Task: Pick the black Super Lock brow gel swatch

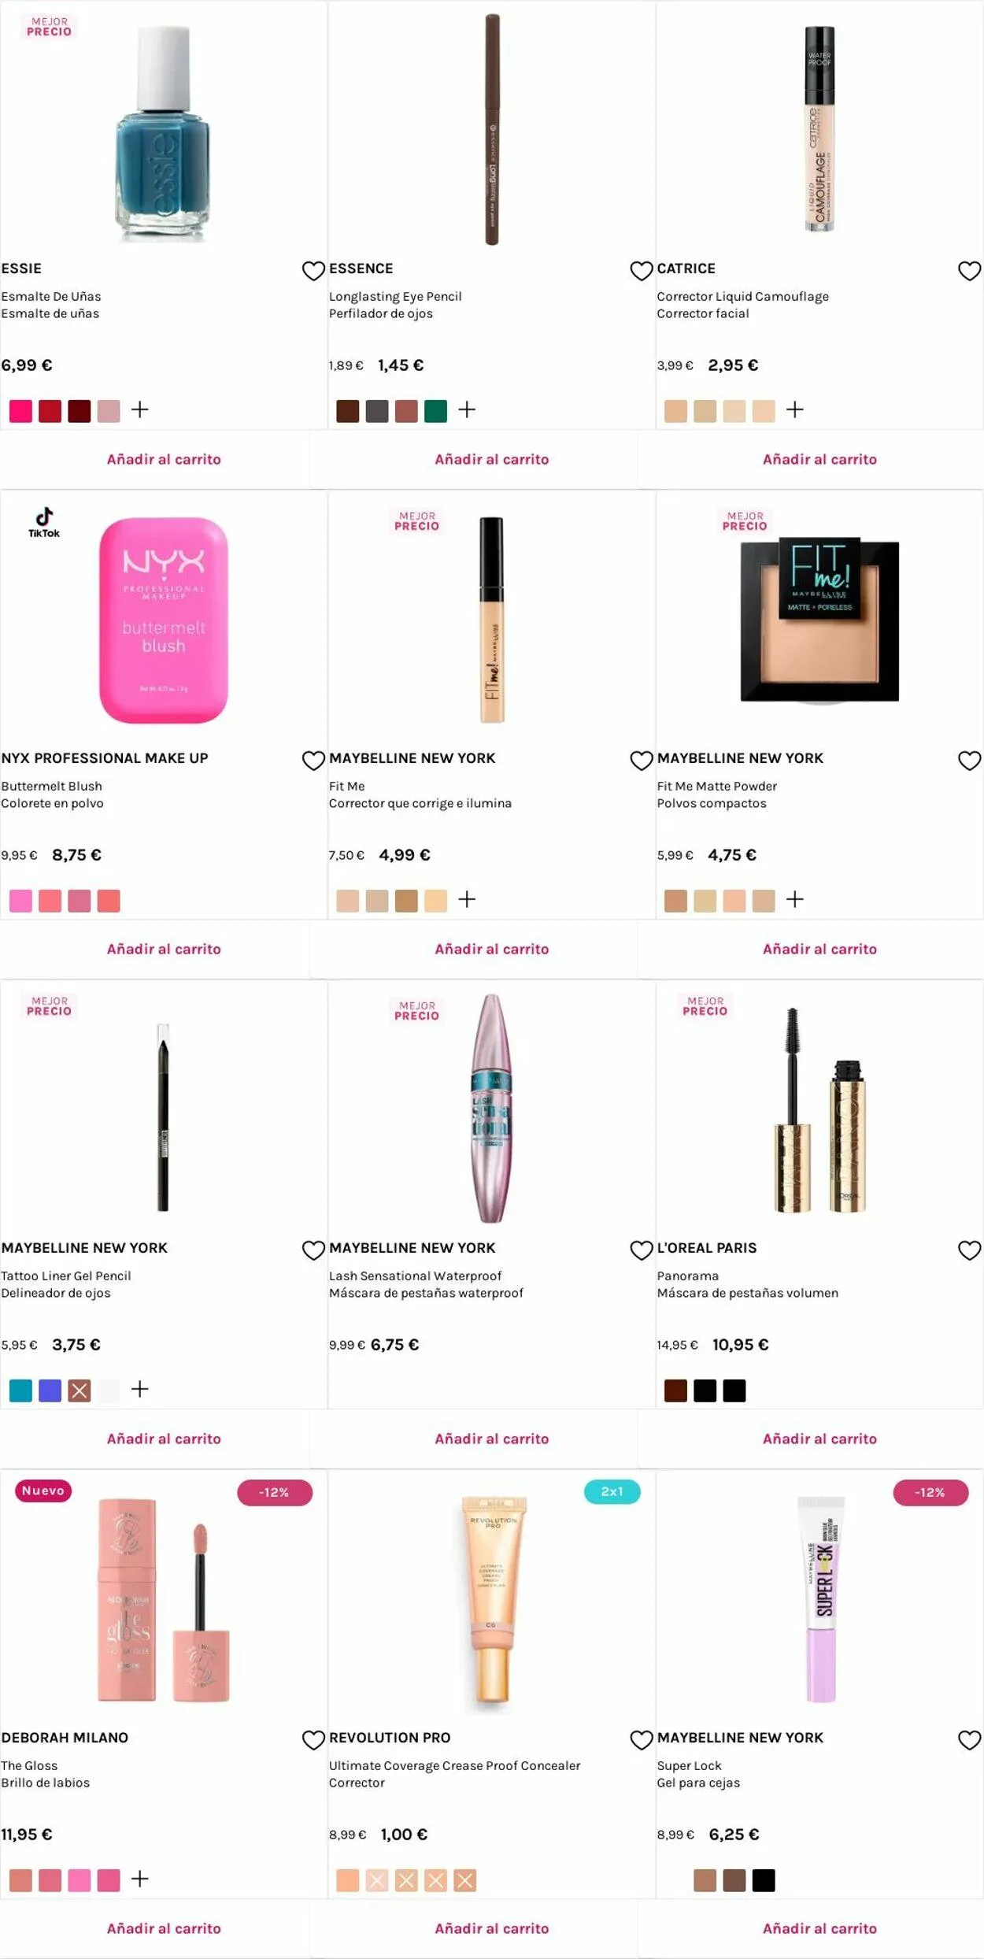Action: point(763,1880)
